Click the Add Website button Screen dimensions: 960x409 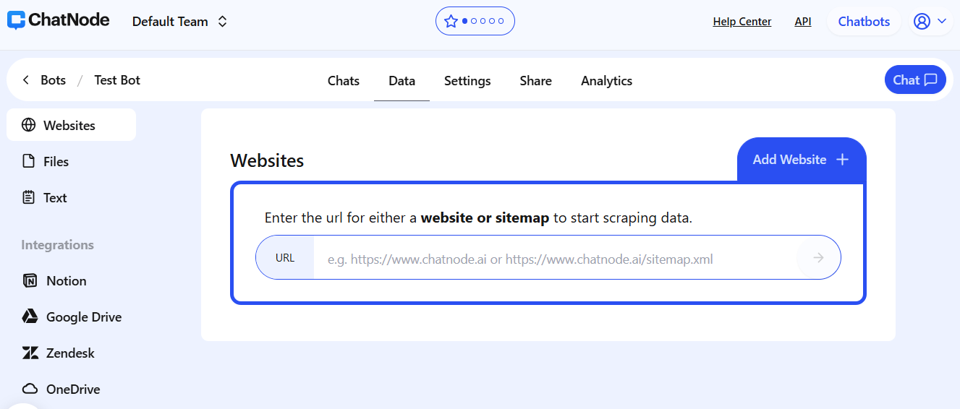pyautogui.click(x=802, y=160)
